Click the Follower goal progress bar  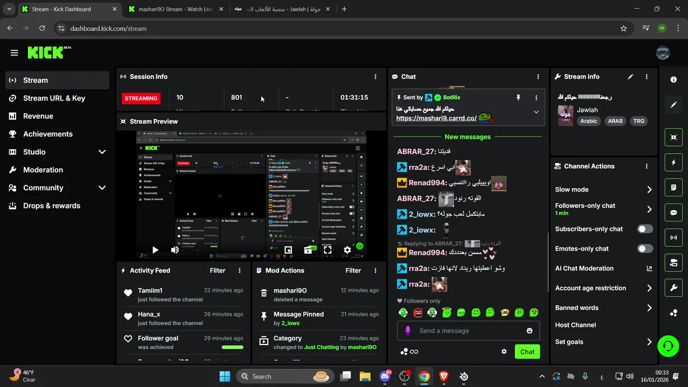[x=232, y=347]
